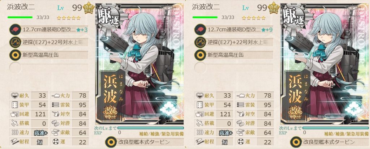
Task: Click the boiler icon of 新型高温高圧缶 below ★+9 gun
Action: [x=199, y=55]
